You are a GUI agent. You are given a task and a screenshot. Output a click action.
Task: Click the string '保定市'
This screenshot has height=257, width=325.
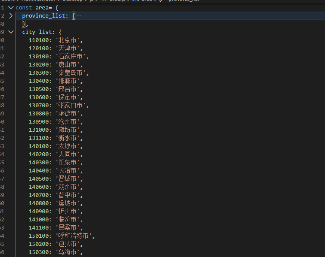68,97
